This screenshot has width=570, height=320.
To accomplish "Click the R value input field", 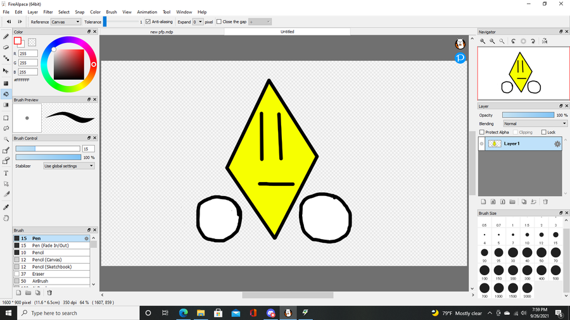I will click(28, 54).
